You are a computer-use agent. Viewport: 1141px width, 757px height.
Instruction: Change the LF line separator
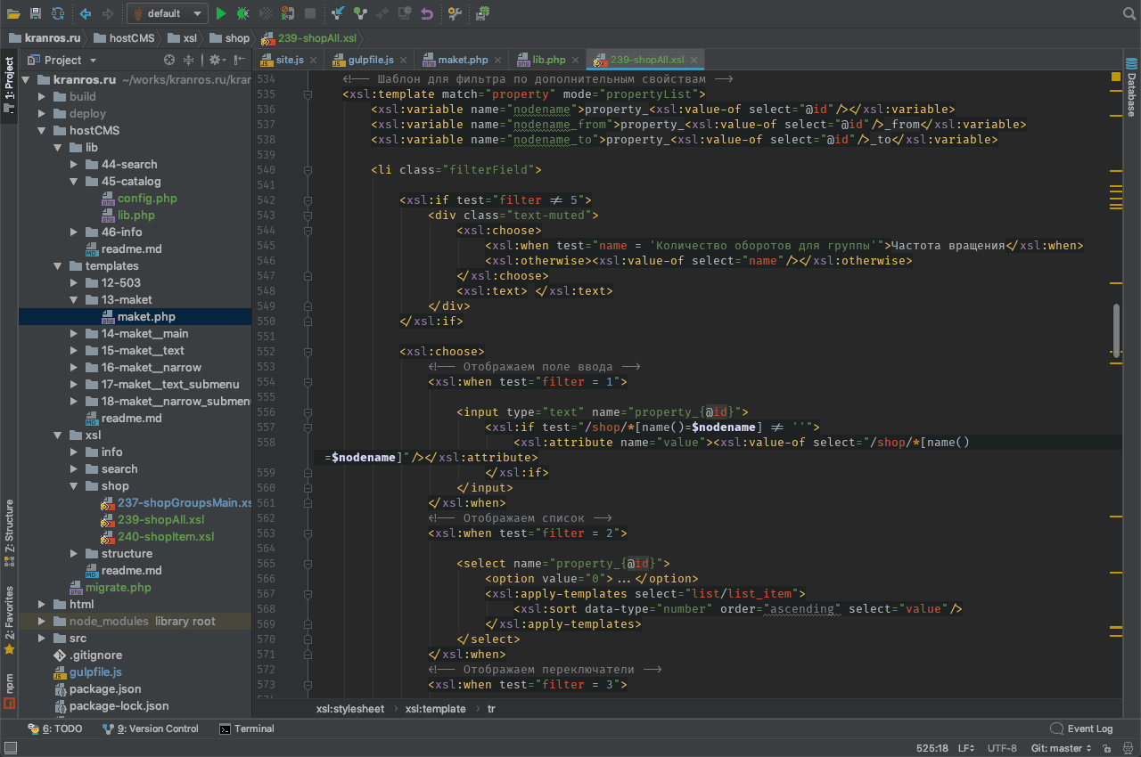point(966,748)
